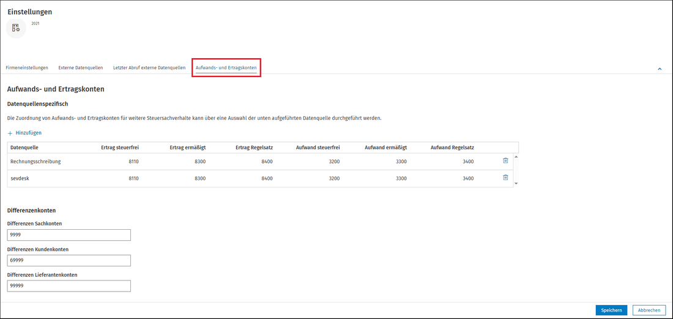This screenshot has height=319, width=673.
Task: Click the Differenzen Kundenkonten field with 69999
Action: pyautogui.click(x=69, y=261)
